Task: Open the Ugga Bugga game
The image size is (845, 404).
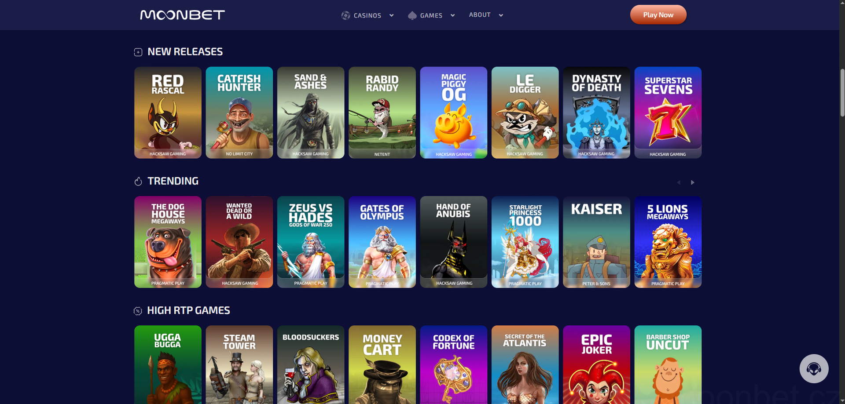Action: point(168,365)
